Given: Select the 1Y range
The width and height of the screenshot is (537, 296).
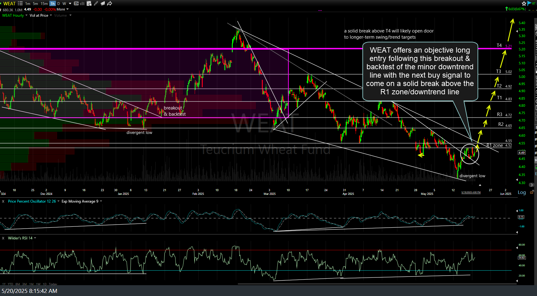Looking at the screenshot, I should point(4,284).
